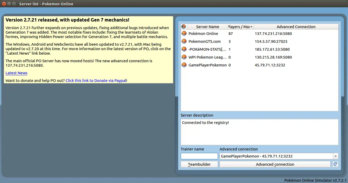348x183 pixels.
Task: Click the pokeball icon next to Pokémon Online
Action: [184, 34]
